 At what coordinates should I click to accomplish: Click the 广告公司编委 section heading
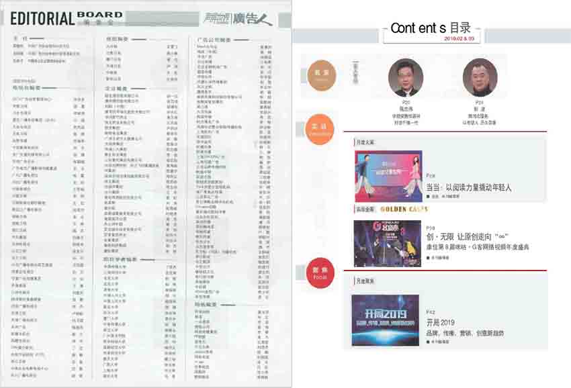click(214, 40)
